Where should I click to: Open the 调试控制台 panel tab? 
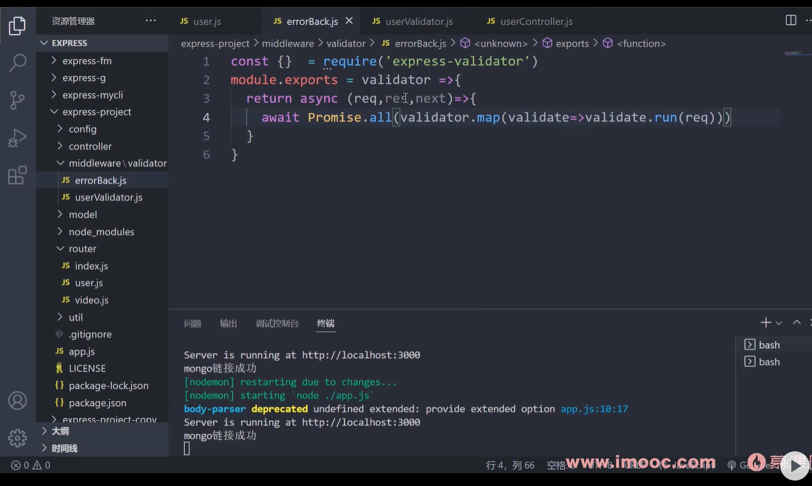(278, 324)
